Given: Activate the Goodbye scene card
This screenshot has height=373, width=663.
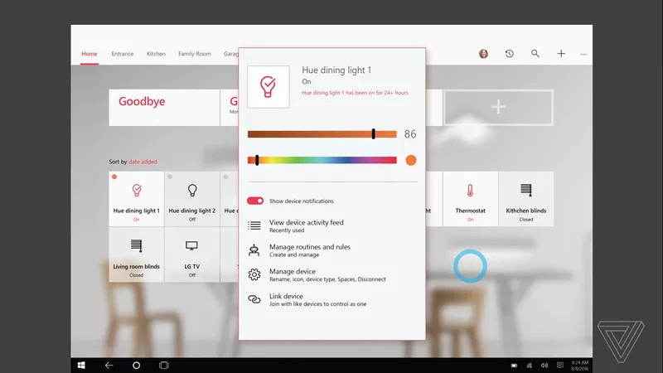Looking at the screenshot, I should pos(164,108).
